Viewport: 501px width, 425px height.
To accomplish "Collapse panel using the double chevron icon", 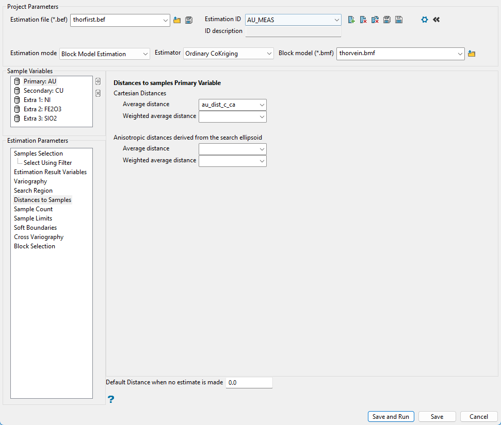I will pos(437,20).
